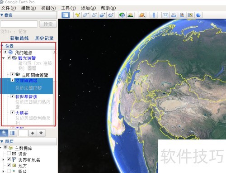Click the places panel scrollbar up arrow
Screen dimensions: 226x173
click(x=55, y=52)
